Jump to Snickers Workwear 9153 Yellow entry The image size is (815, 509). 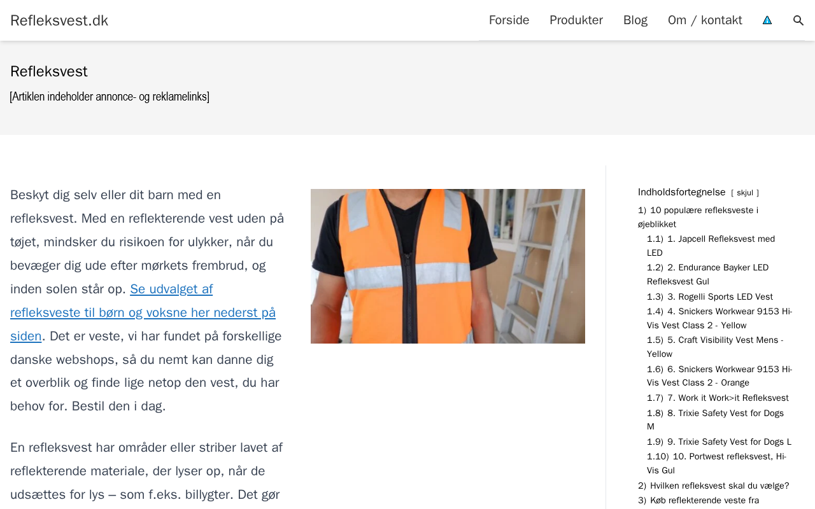719,318
